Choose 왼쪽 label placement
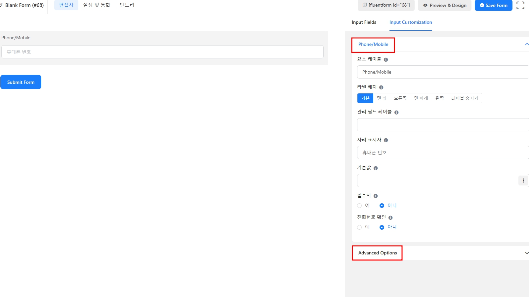Screen dimensions: 529x297 (x=439, y=98)
